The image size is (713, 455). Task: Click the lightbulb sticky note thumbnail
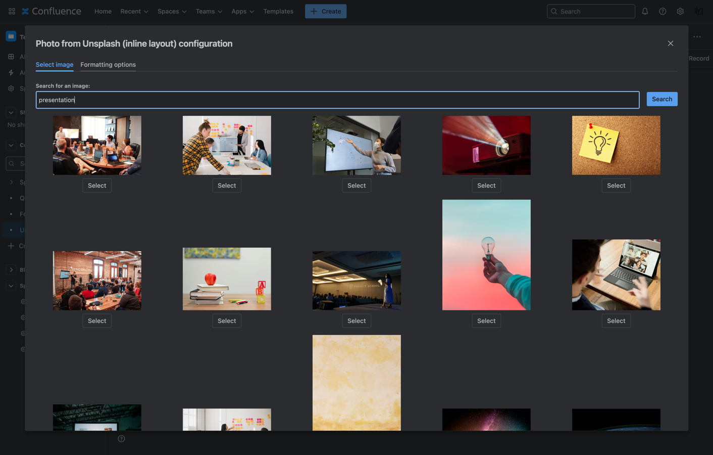(x=616, y=145)
